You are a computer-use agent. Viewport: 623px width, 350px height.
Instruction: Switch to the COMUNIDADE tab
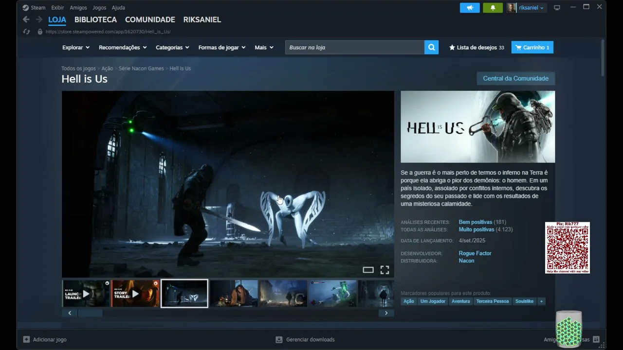pyautogui.click(x=150, y=20)
